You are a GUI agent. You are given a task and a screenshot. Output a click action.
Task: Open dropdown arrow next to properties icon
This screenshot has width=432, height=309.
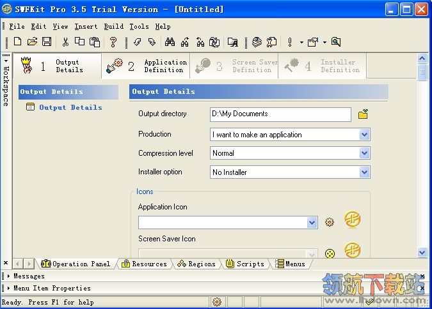[x=325, y=42]
